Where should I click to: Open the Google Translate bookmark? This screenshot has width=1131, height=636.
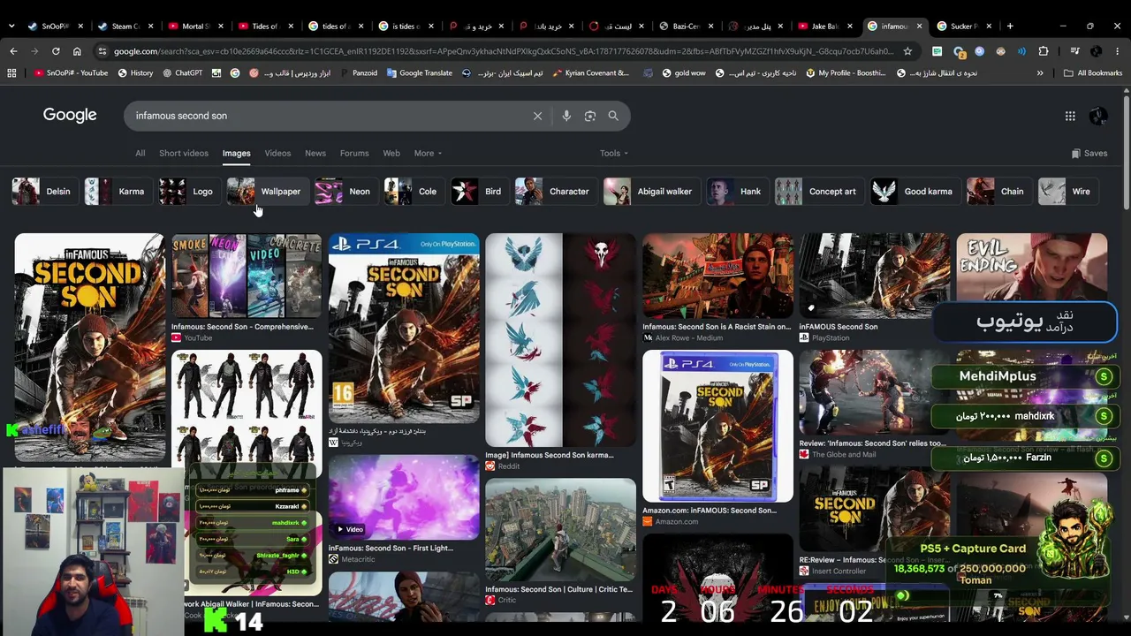419,73
